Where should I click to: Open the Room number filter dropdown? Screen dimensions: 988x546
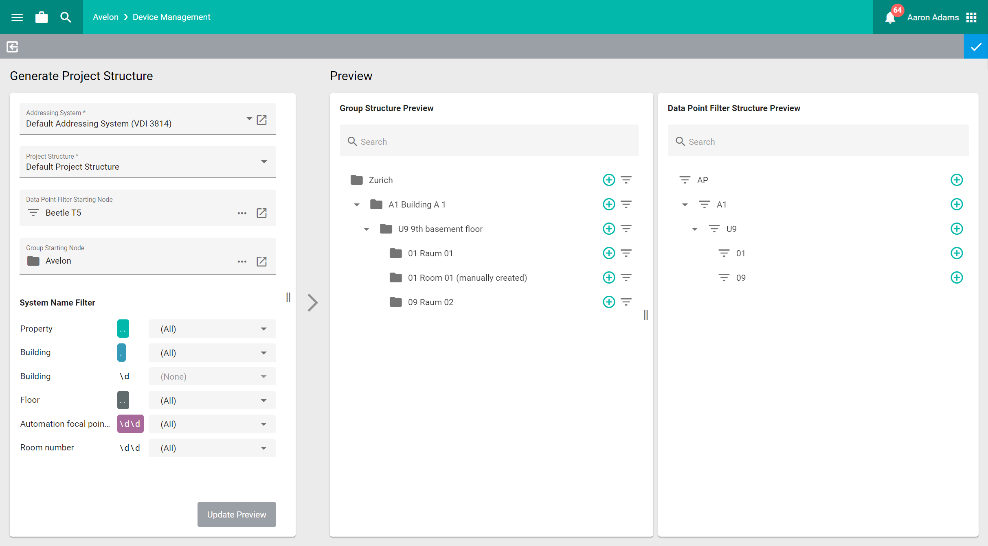[x=212, y=448]
